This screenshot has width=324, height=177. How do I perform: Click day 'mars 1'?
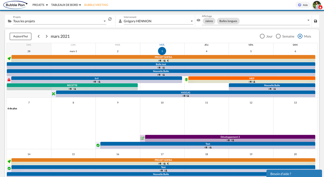[x=73, y=51]
